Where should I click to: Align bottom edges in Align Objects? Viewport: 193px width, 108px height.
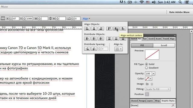click(x=123, y=28)
